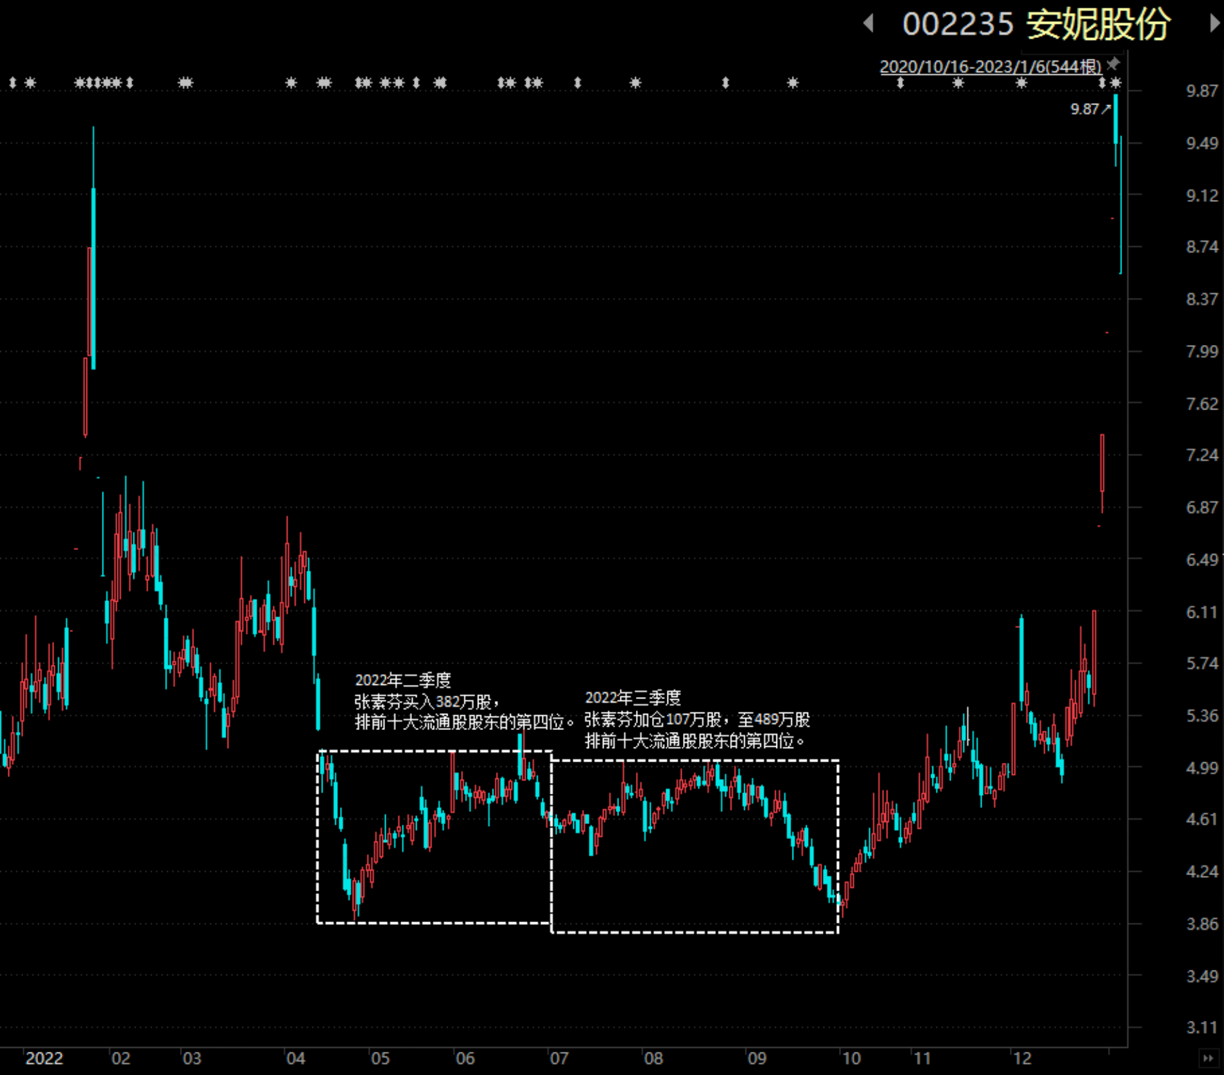Click the 05 month label on time axis
Screen dimensions: 1224x1075
(380, 1058)
